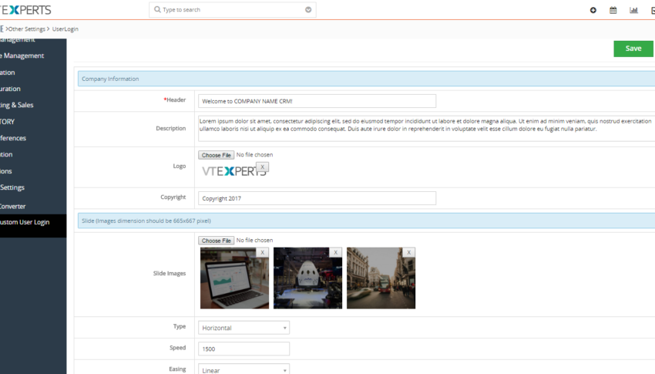Choose File for the Logo
The width and height of the screenshot is (655, 374).
(x=216, y=155)
